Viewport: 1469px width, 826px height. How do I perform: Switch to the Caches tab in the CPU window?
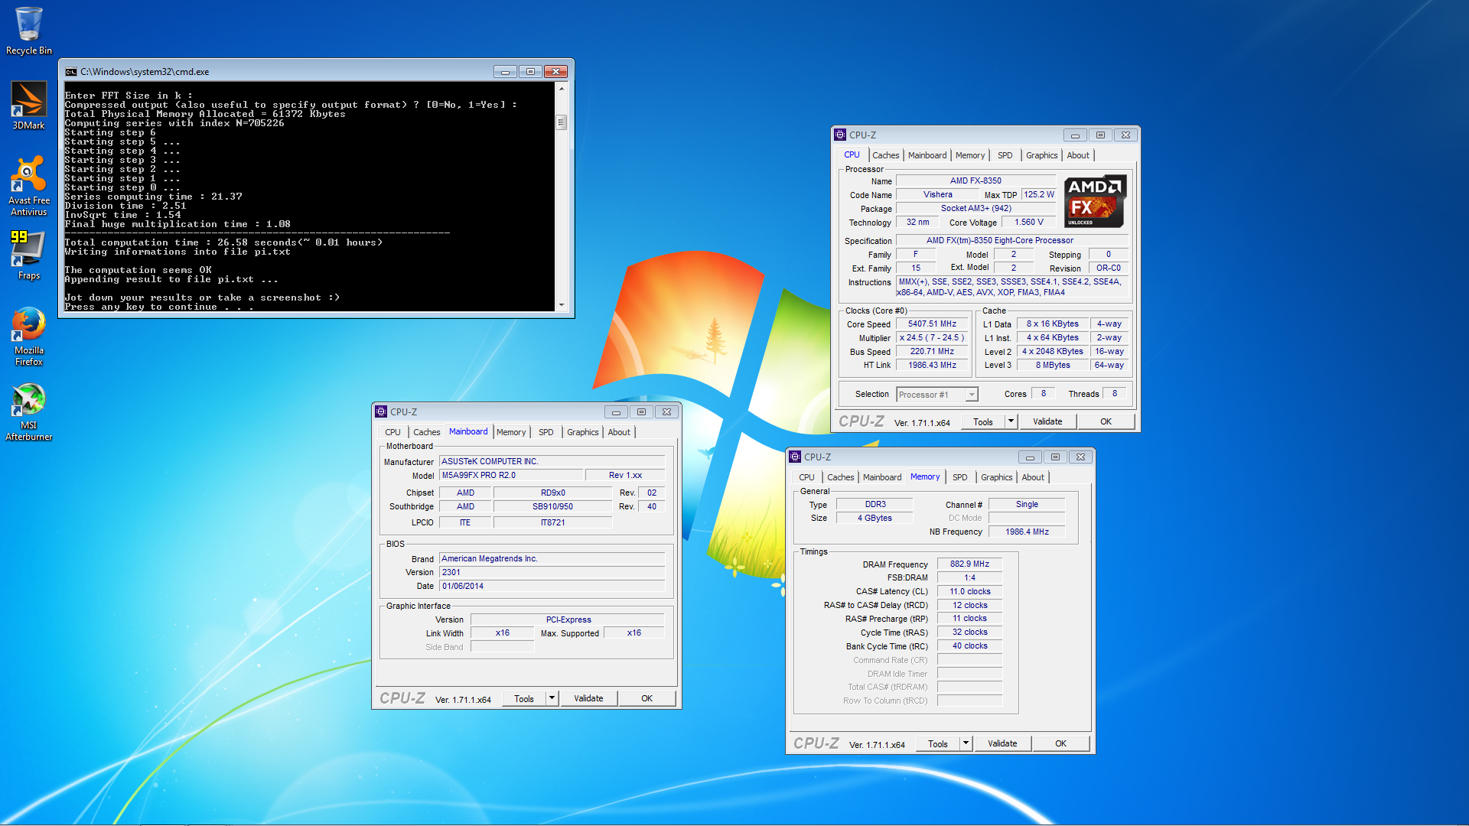tap(885, 155)
